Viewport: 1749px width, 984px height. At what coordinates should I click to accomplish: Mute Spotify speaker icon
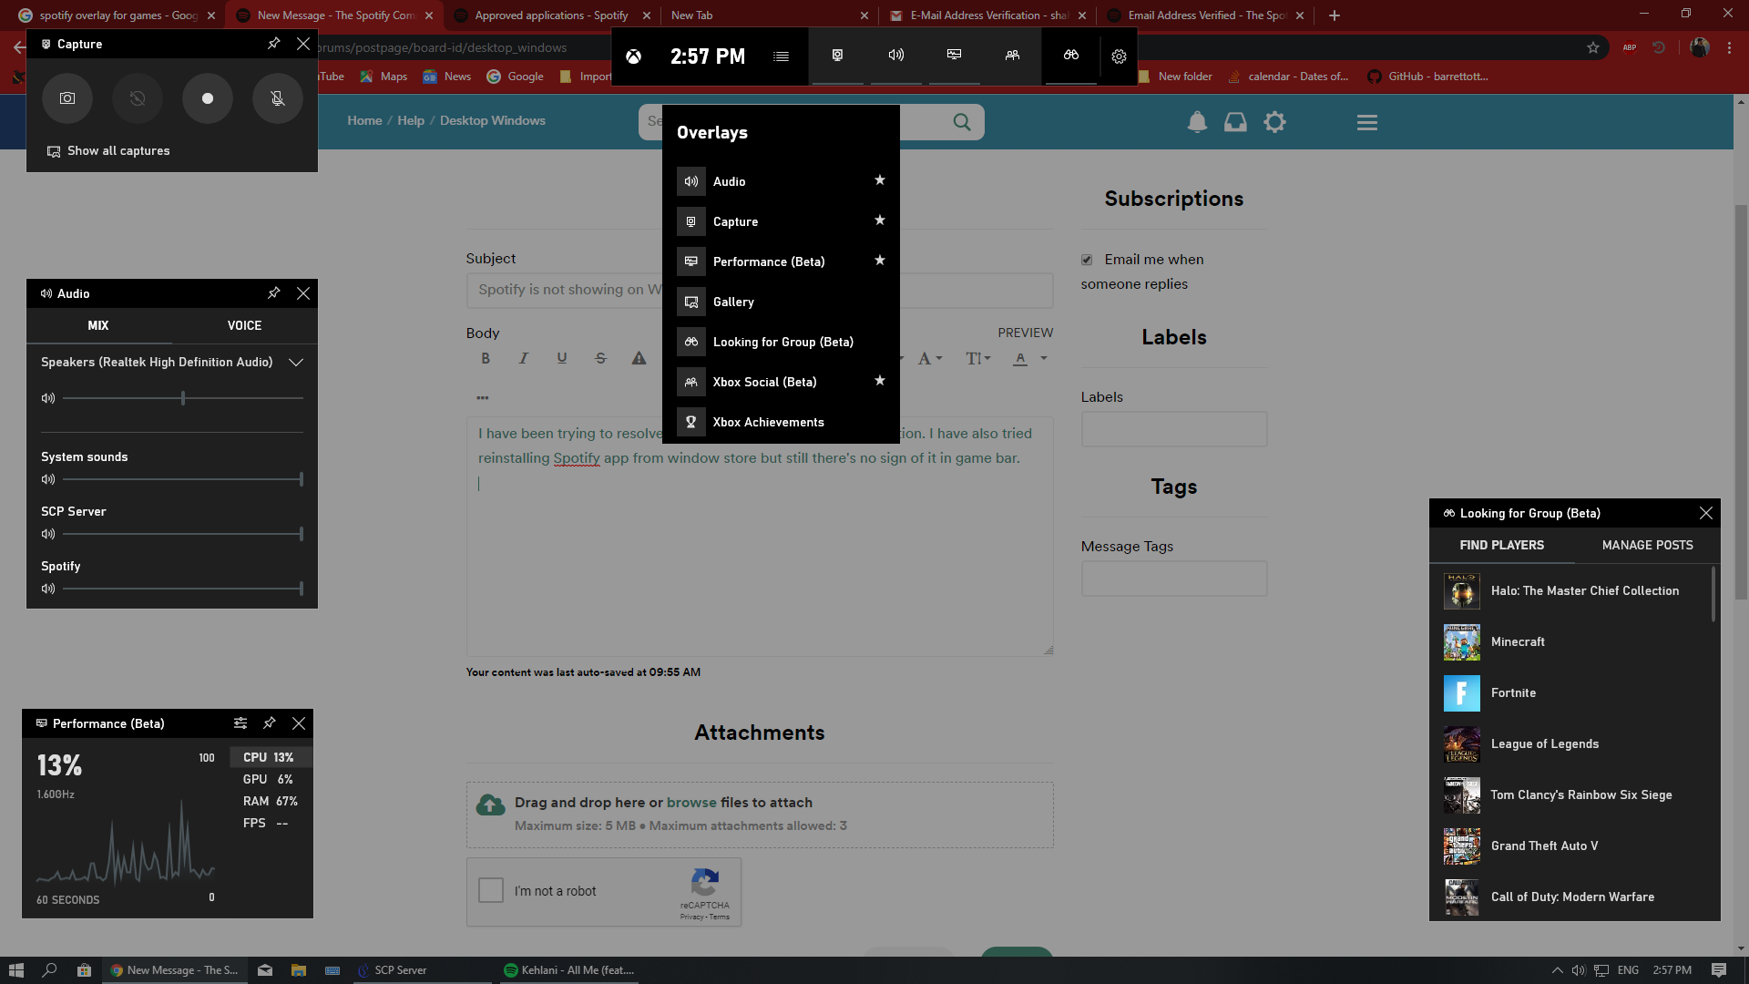[48, 589]
